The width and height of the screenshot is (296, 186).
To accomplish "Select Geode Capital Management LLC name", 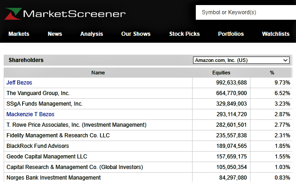I will coord(47,157).
